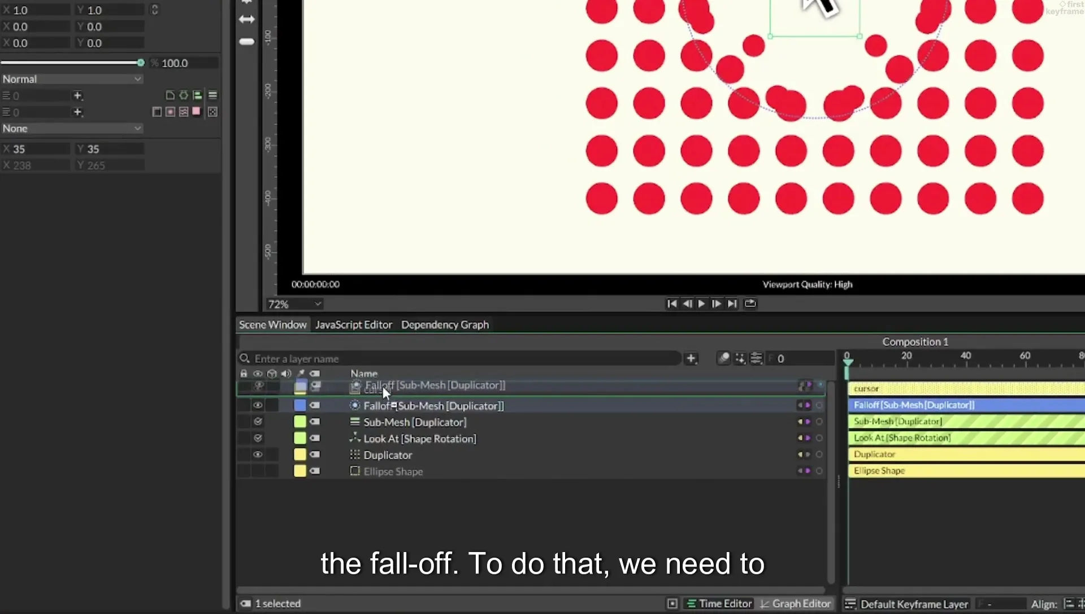Click the Duplicator layer's grid icon

[355, 454]
